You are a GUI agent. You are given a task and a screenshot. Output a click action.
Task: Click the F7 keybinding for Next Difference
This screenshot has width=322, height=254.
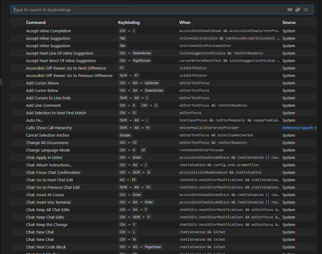[x=122, y=68]
